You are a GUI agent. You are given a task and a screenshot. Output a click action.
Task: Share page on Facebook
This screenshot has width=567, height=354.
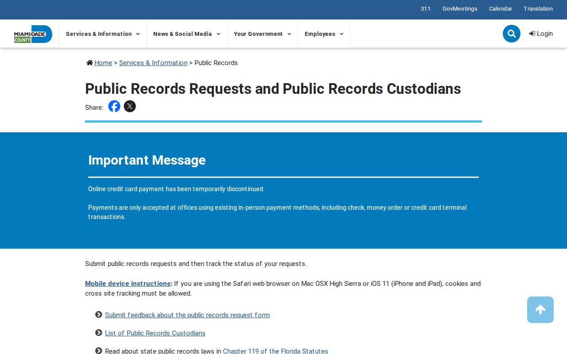(114, 106)
